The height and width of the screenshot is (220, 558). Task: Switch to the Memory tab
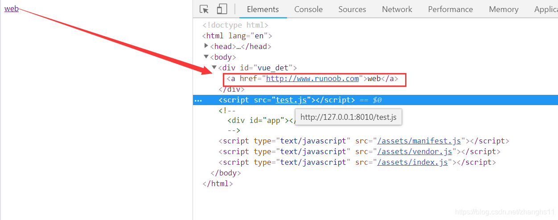click(504, 9)
